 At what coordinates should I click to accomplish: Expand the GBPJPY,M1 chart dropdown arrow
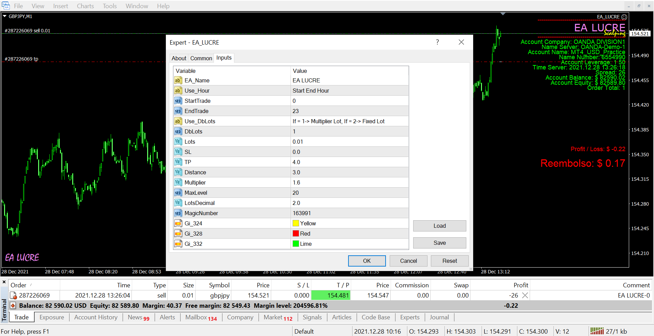5,16
